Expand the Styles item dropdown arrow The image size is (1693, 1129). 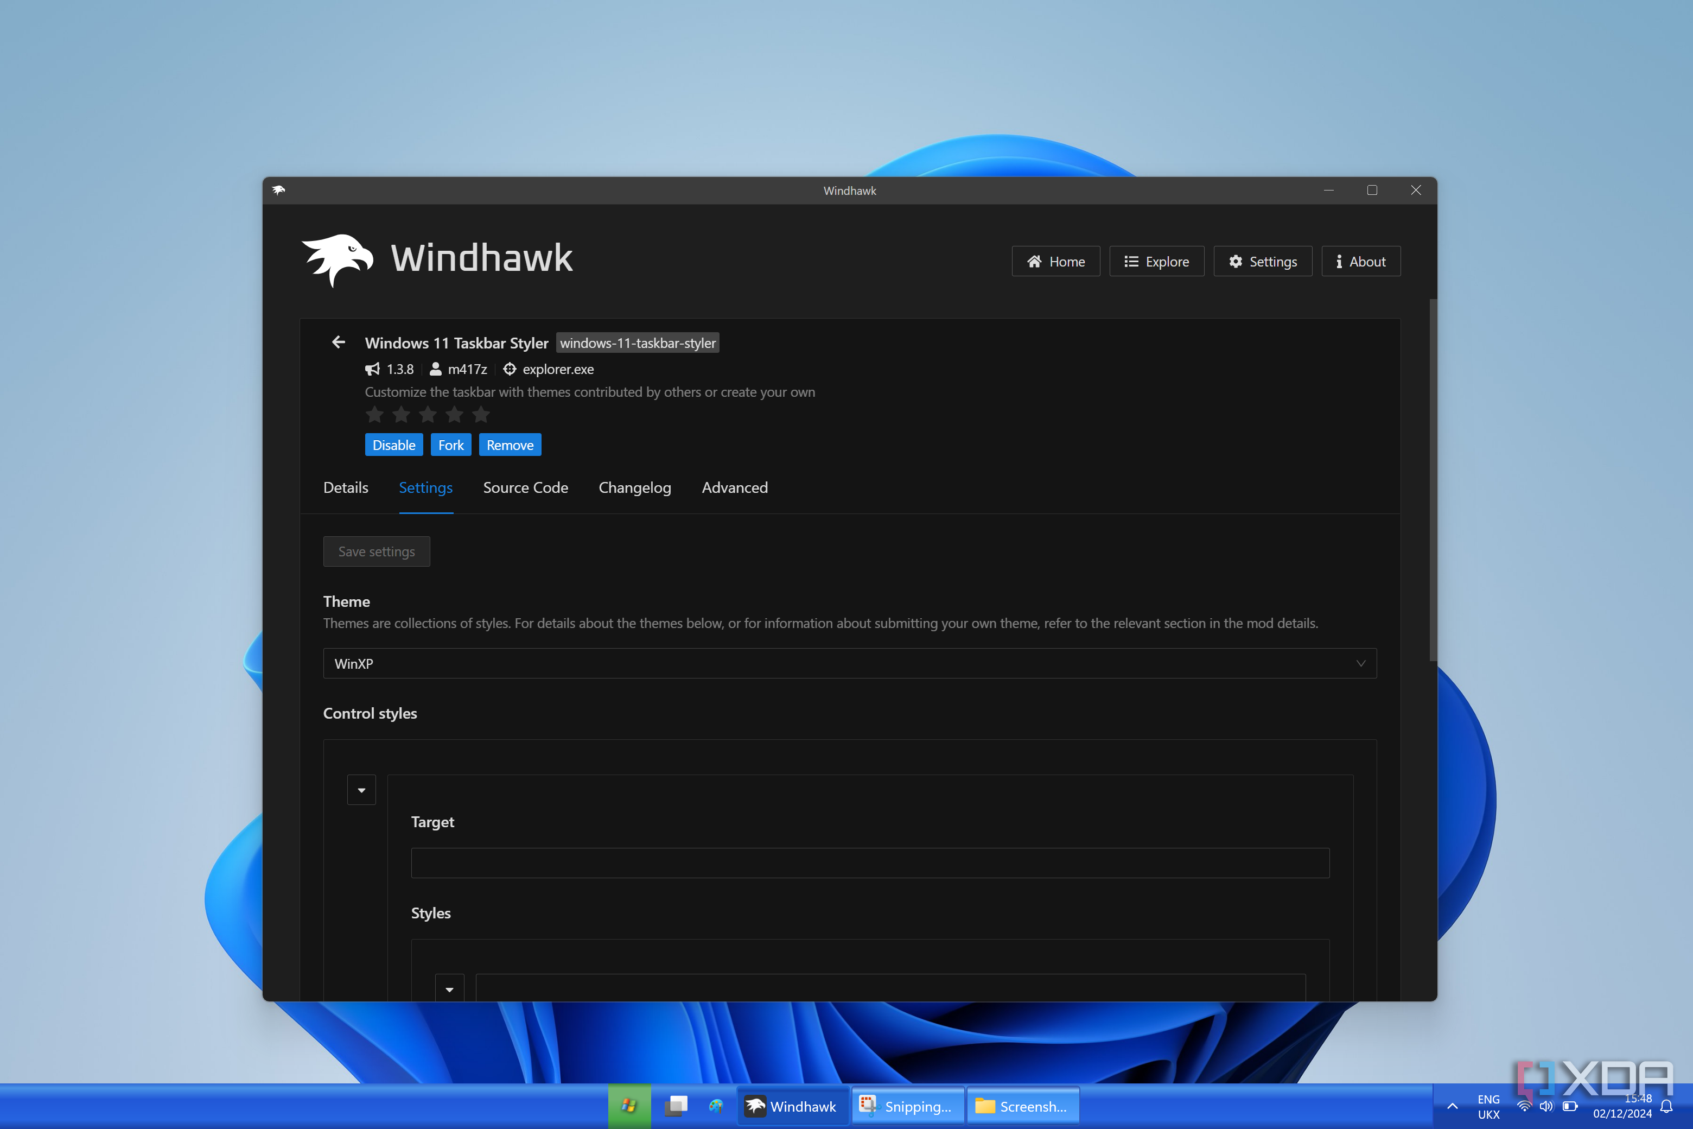tap(449, 988)
